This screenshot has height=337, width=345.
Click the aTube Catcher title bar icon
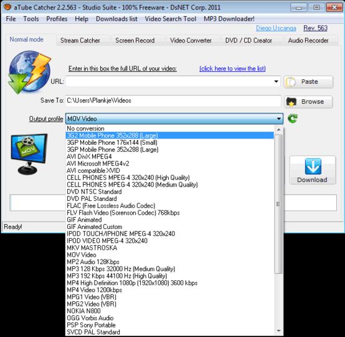(x=7, y=7)
